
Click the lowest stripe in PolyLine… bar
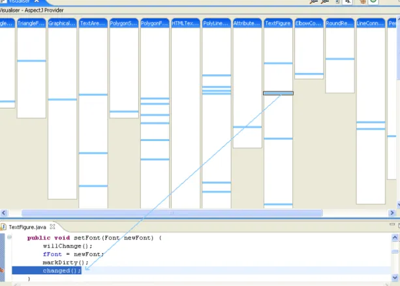click(x=217, y=191)
